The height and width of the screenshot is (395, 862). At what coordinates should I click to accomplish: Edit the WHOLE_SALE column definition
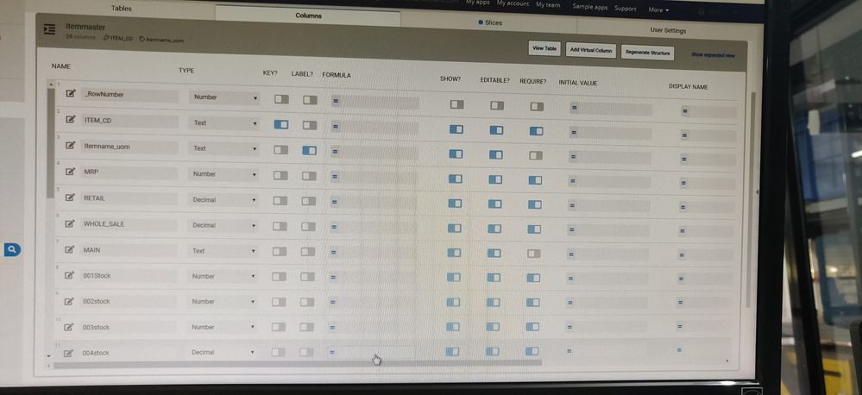coord(70,223)
